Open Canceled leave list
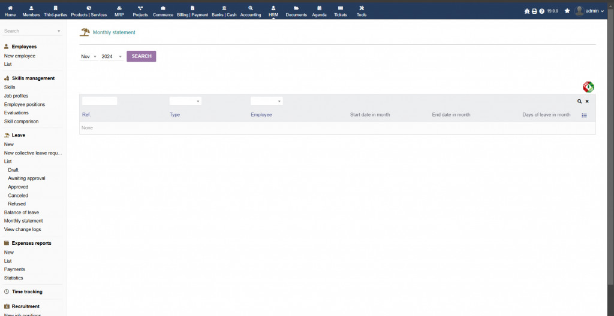The image size is (614, 316). coord(18,196)
